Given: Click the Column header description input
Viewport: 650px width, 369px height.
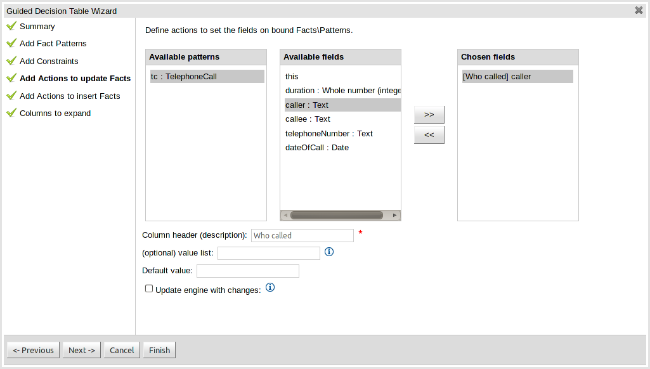Looking at the screenshot, I should point(302,235).
